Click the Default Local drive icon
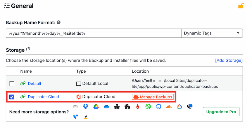 (x=78, y=84)
